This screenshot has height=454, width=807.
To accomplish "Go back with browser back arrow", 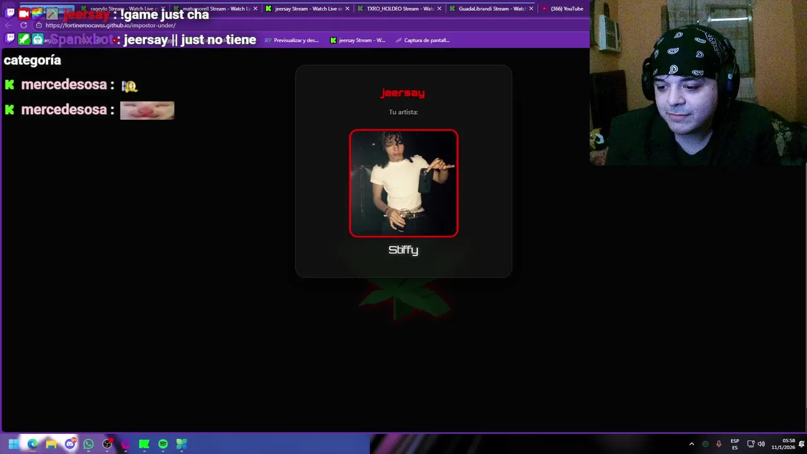I will coord(9,25).
